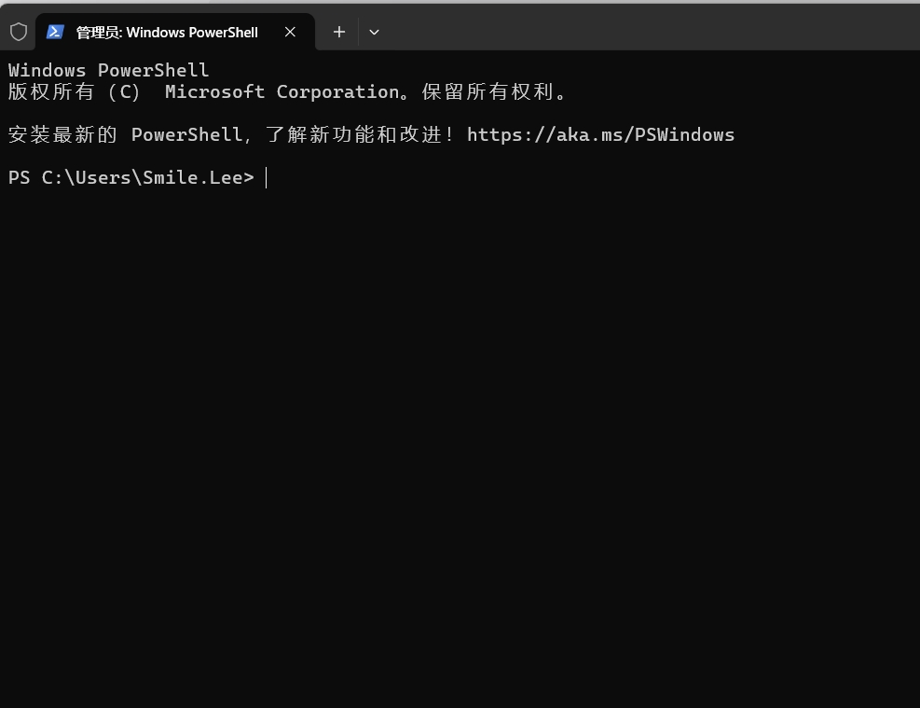Click the first line reading Windows PowerShell
Viewport: 920px width, 708px height.
pyautogui.click(x=108, y=71)
